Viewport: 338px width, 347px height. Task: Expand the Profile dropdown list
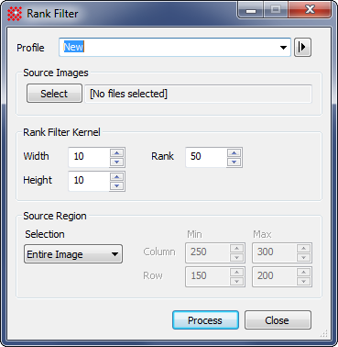283,48
